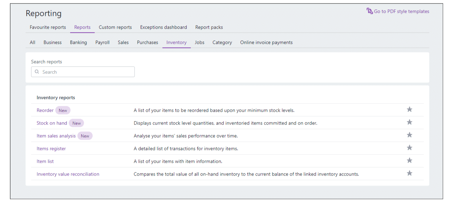Viewport: 460px width, 210px height.
Task: Click the PDF style templates icon
Action: pyautogui.click(x=370, y=11)
